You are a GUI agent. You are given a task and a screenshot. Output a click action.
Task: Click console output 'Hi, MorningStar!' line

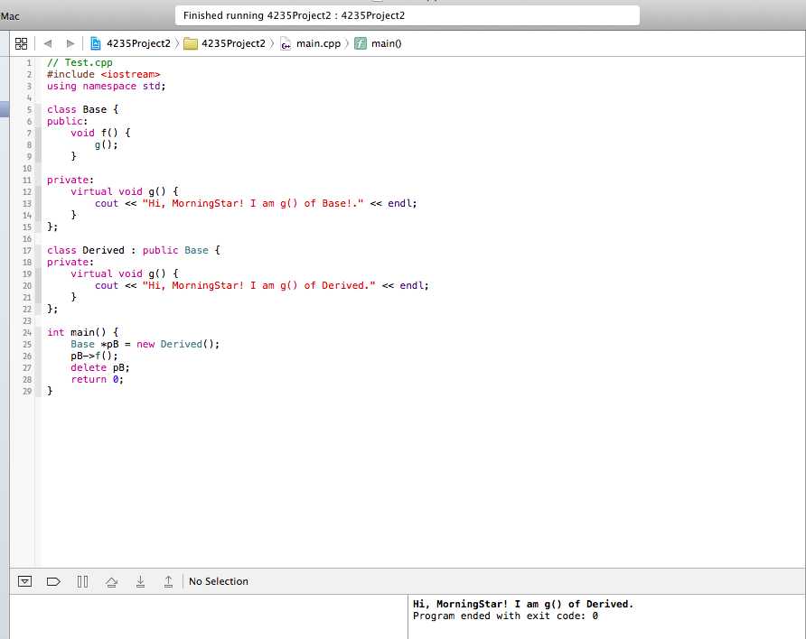[523, 604]
